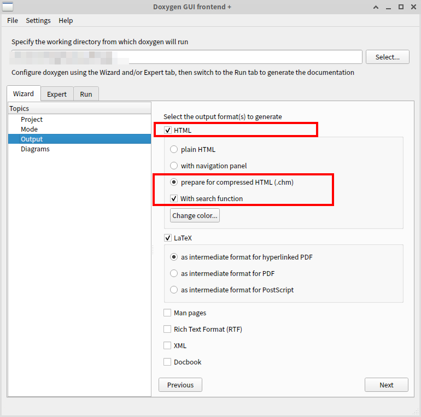Open the Settings menu
This screenshot has width=421, height=417.
tap(38, 20)
